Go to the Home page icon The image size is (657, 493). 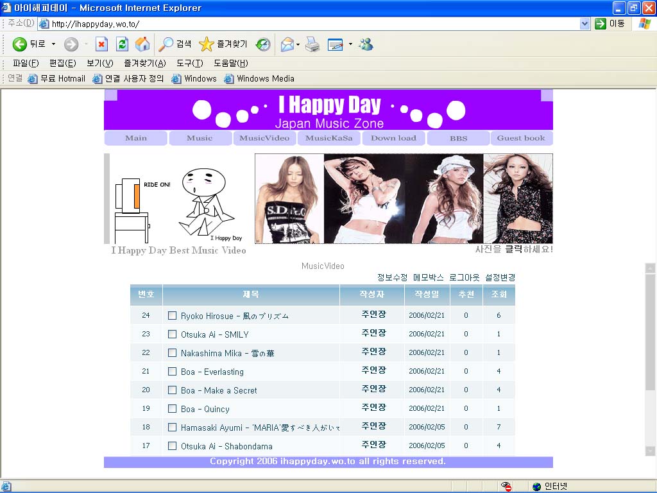pos(142,44)
